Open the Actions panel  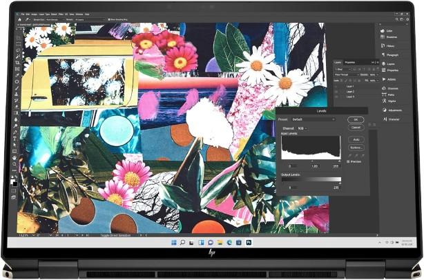(x=389, y=79)
